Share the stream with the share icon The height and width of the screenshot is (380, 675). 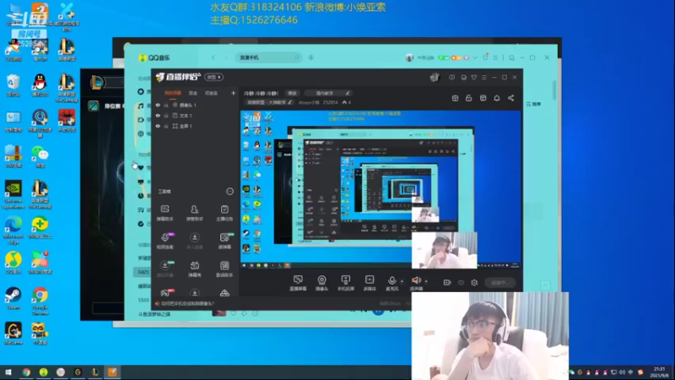tap(511, 98)
